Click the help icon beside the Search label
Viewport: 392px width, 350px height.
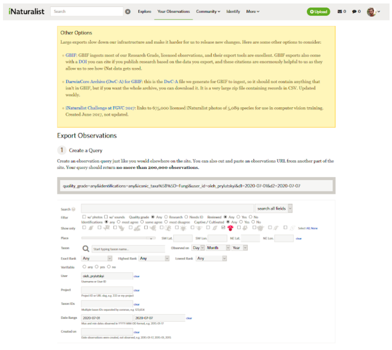coord(74,209)
